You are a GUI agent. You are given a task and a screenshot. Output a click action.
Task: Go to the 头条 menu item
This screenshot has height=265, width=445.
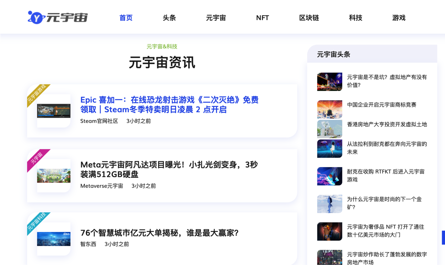click(169, 18)
